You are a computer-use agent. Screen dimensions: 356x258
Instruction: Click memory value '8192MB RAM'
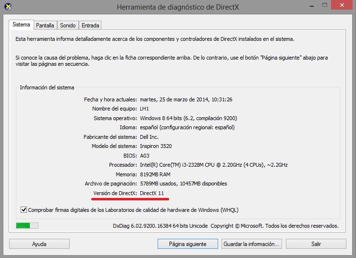coord(155,174)
